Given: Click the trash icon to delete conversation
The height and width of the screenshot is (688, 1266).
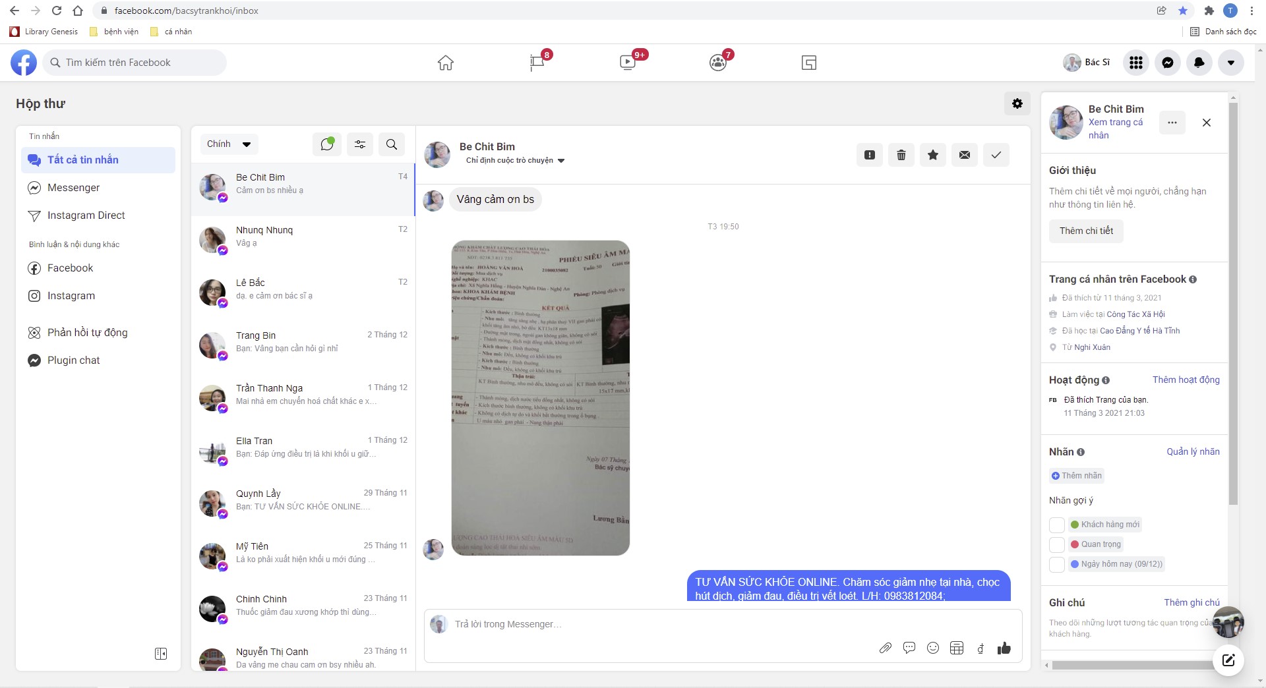Looking at the screenshot, I should coord(901,155).
